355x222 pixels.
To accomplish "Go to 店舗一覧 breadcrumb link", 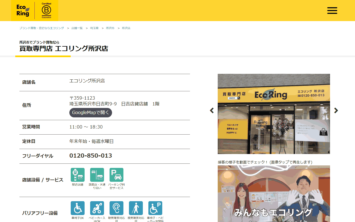I will click(x=77, y=28).
